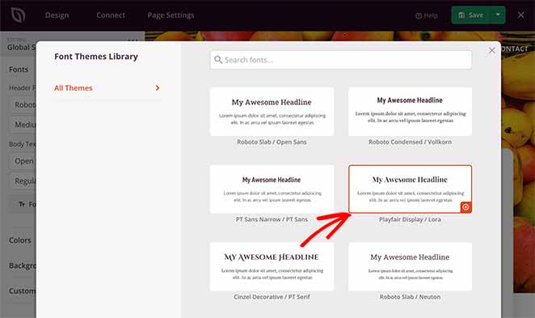Screen dimensions: 535x318
Task: Expand the Save dropdown arrow
Action: (x=498, y=15)
